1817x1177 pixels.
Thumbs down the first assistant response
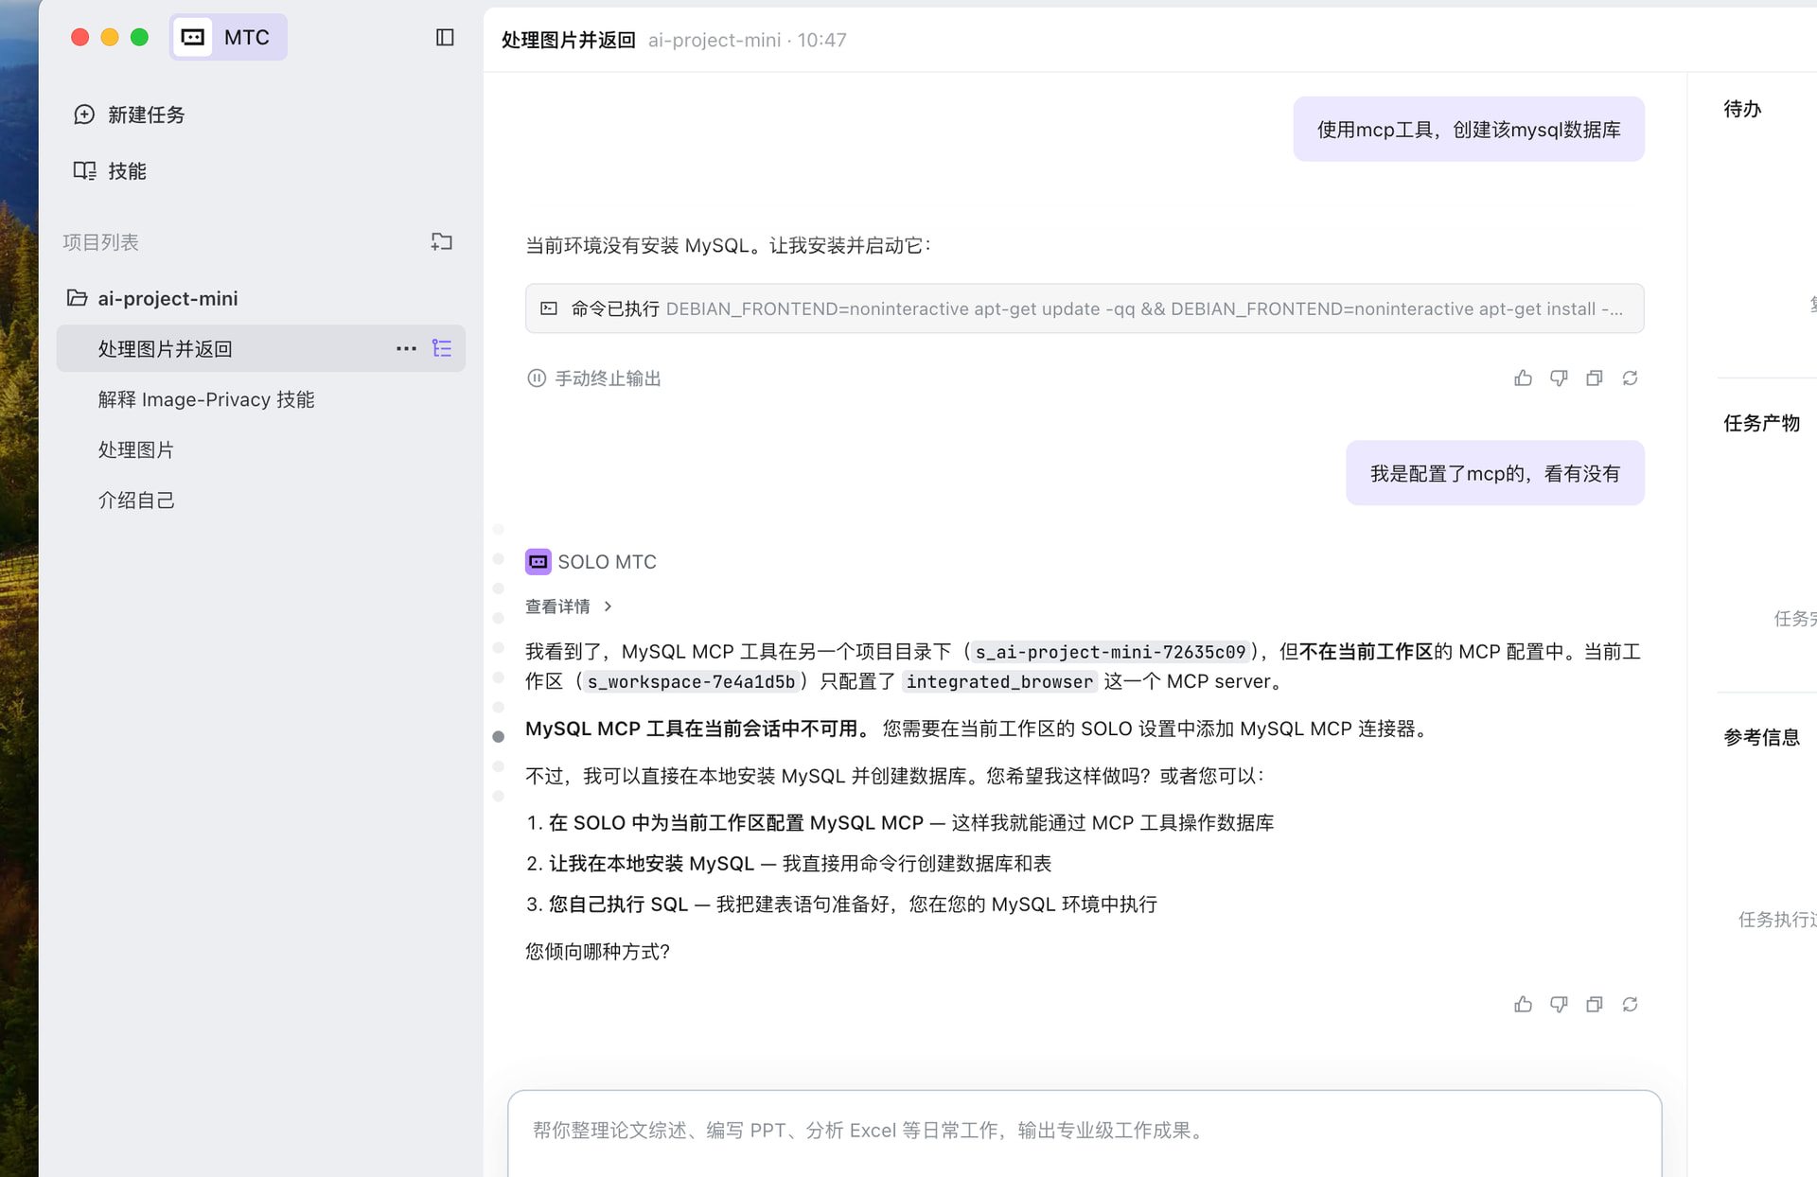click(x=1559, y=378)
